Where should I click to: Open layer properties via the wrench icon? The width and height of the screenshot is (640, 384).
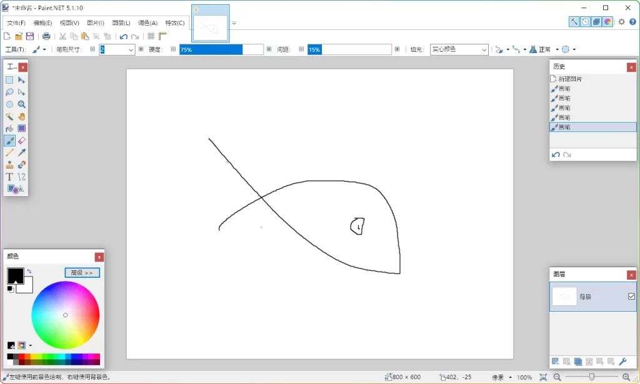pyautogui.click(x=622, y=361)
